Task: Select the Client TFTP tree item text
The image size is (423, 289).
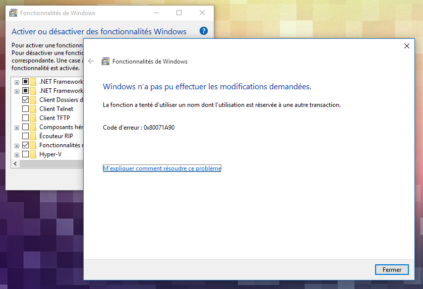Action: pyautogui.click(x=54, y=118)
